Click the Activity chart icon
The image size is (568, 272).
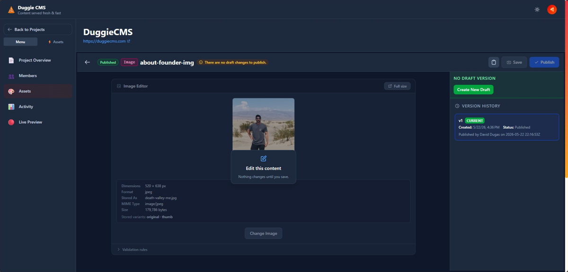point(11,107)
